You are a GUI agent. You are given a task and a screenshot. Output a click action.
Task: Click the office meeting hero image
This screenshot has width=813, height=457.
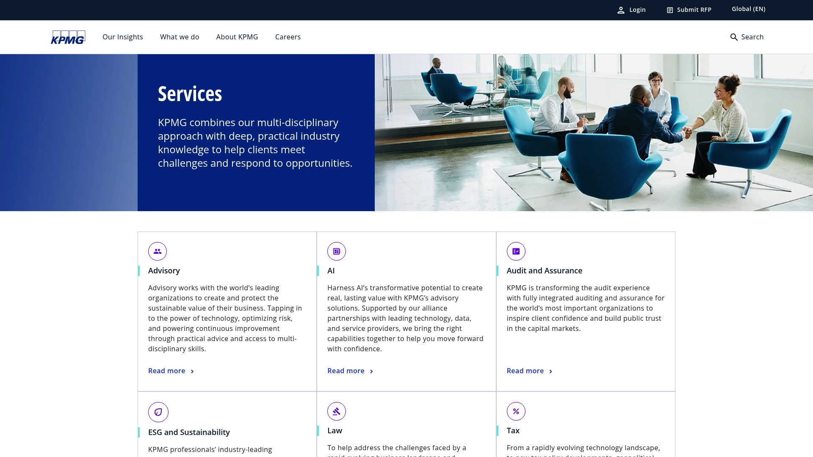pyautogui.click(x=594, y=132)
